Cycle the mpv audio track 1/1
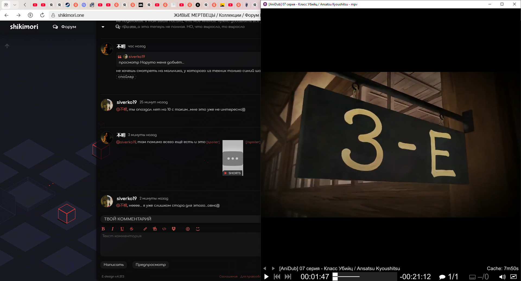The height and width of the screenshot is (281, 521). [x=449, y=277]
